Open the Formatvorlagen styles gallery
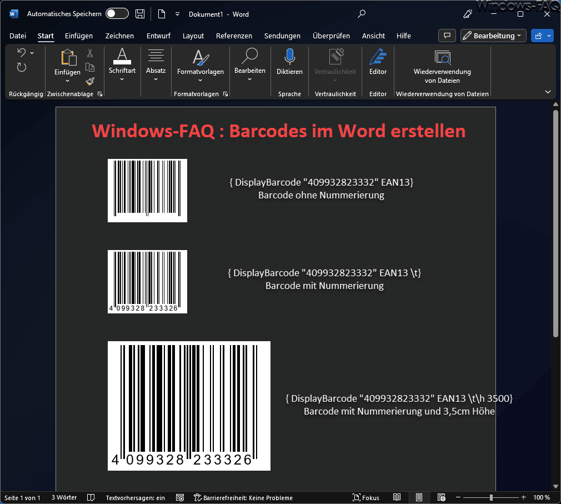The image size is (561, 504). [201, 66]
